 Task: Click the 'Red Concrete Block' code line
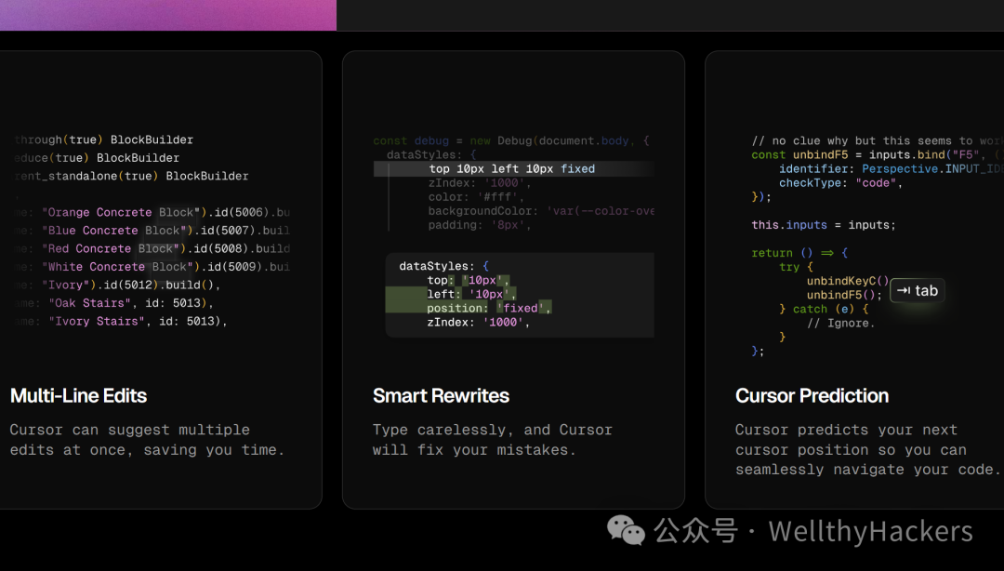[152, 248]
